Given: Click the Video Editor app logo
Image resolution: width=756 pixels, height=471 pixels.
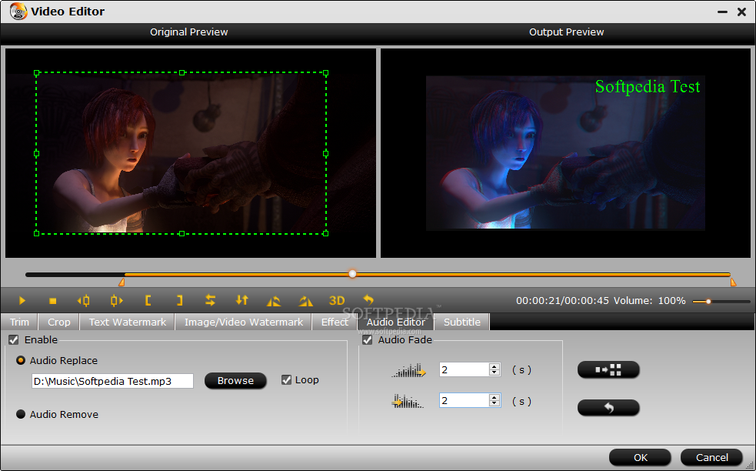Looking at the screenshot, I should (x=18, y=11).
